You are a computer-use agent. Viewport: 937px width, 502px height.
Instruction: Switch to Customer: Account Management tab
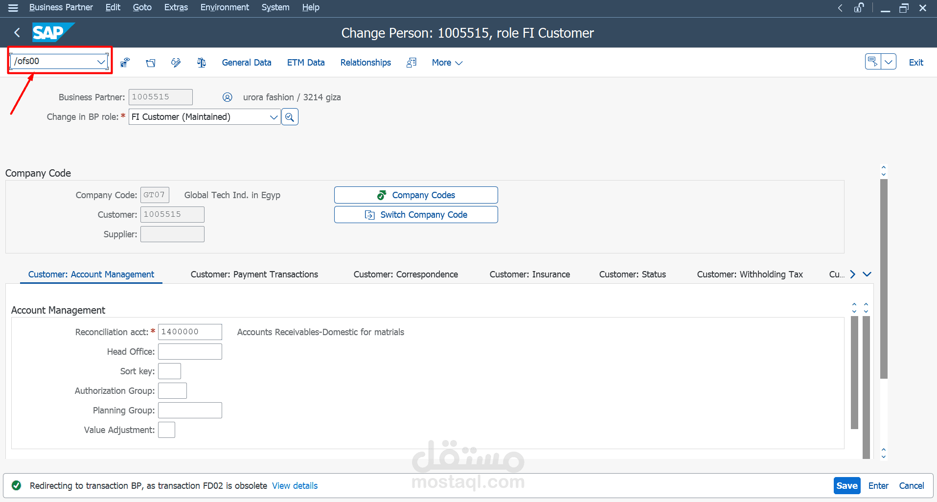[91, 274]
